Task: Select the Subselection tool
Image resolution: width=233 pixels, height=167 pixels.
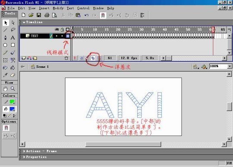Action: [x=13, y=23]
